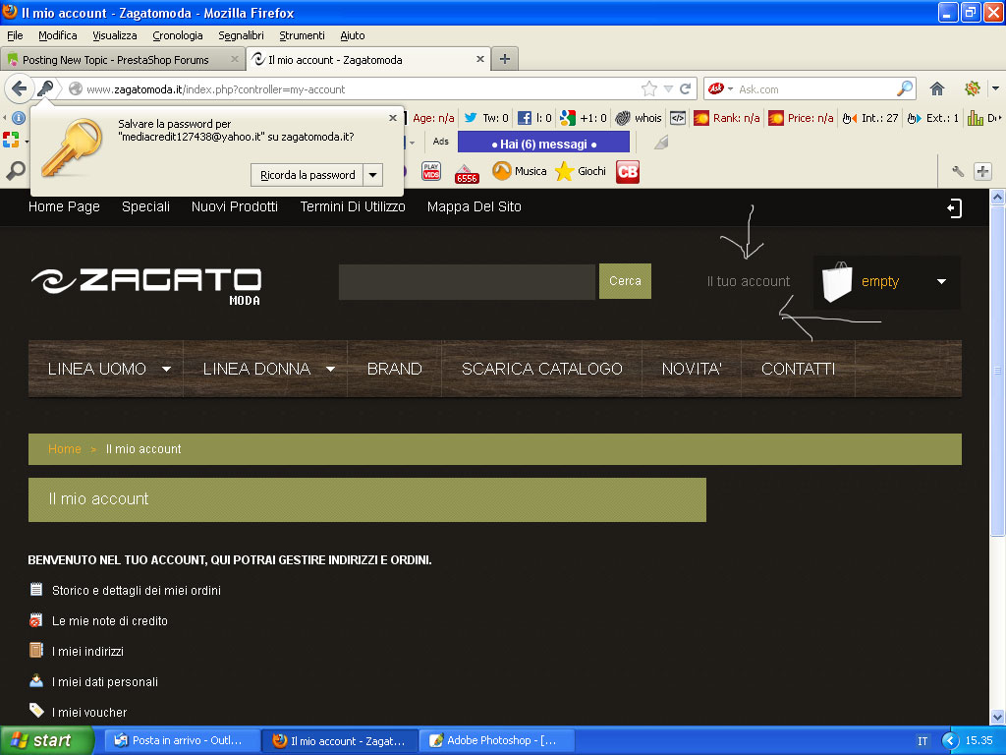This screenshot has width=1006, height=755.
Task: Click the Facebook toolbar icon
Action: pyautogui.click(x=525, y=118)
